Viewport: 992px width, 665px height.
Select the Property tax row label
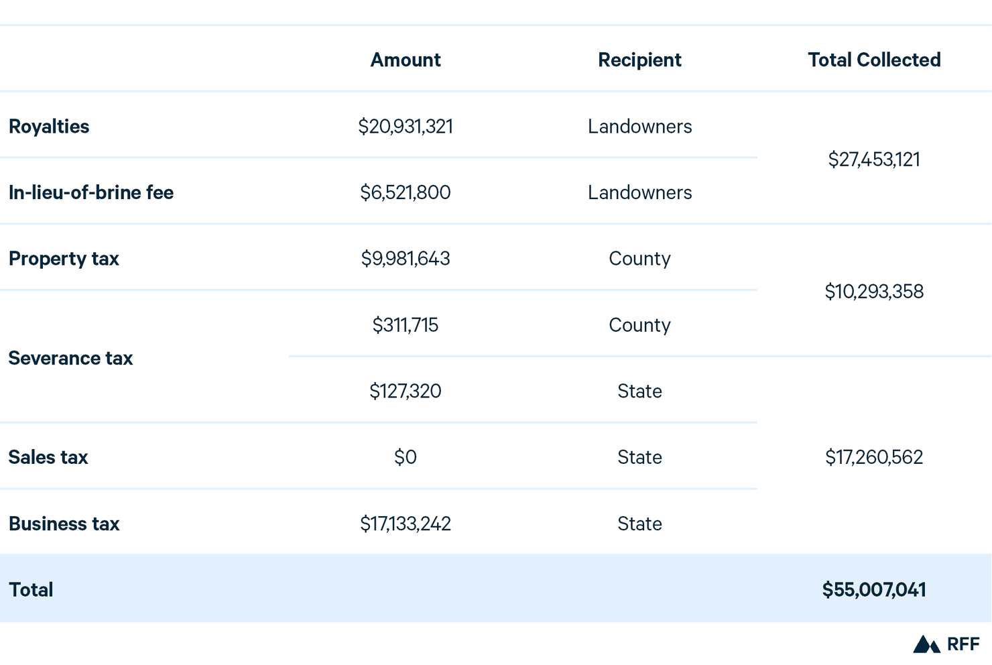(x=64, y=259)
